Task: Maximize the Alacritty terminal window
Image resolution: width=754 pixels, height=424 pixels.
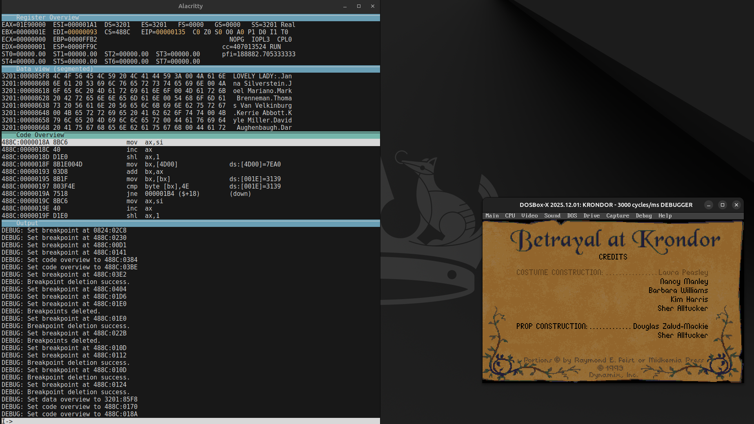Action: click(x=359, y=6)
